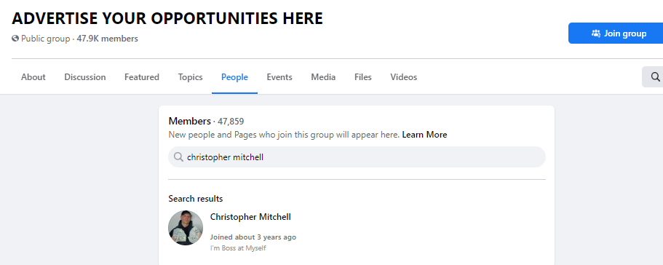The width and height of the screenshot is (663, 265).
Task: Open Christopher Mitchell's profile picture
Action: click(186, 228)
